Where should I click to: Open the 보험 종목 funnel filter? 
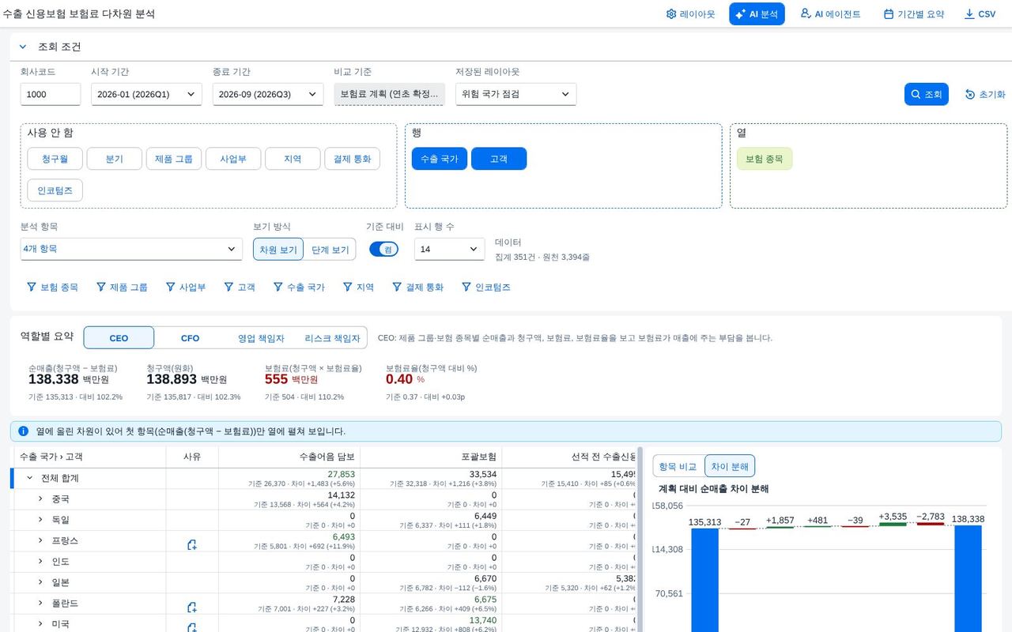(52, 288)
